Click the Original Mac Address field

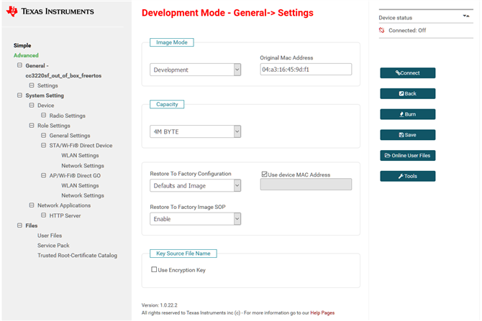point(306,70)
